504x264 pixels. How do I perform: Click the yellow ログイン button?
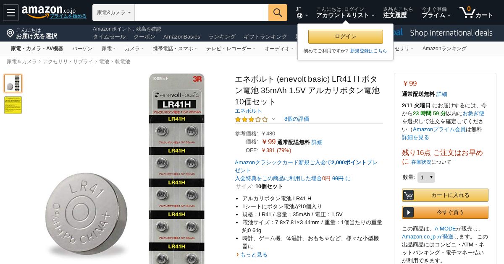[345, 36]
